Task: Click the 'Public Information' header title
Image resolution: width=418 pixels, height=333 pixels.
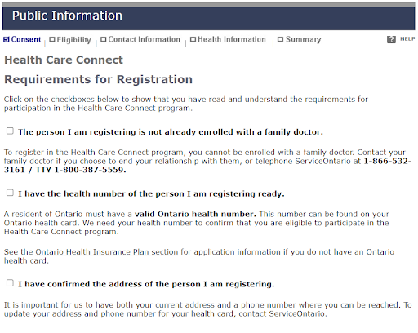Action: pos(67,16)
